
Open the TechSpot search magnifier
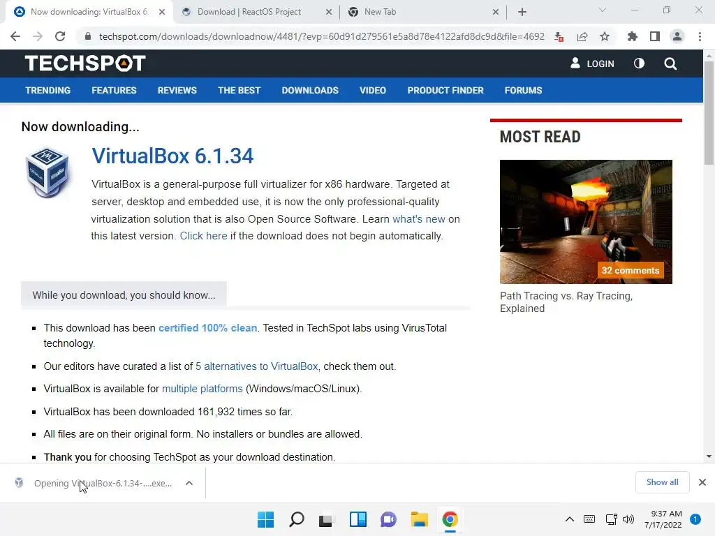pos(670,64)
